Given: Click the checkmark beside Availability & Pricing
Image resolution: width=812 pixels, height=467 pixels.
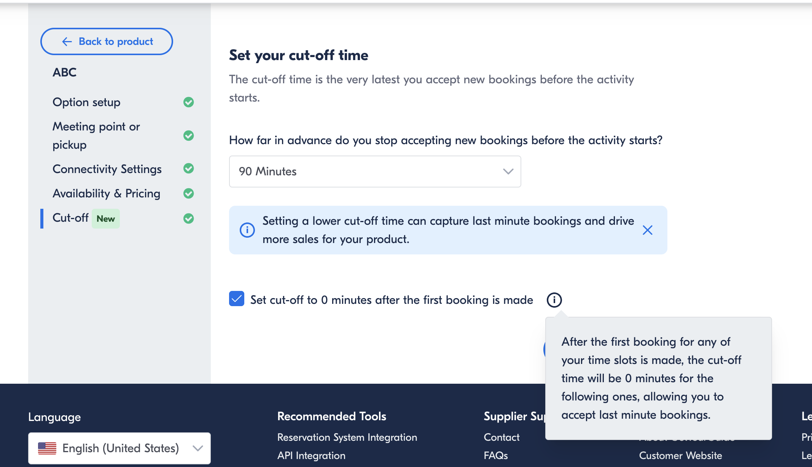Looking at the screenshot, I should 188,194.
